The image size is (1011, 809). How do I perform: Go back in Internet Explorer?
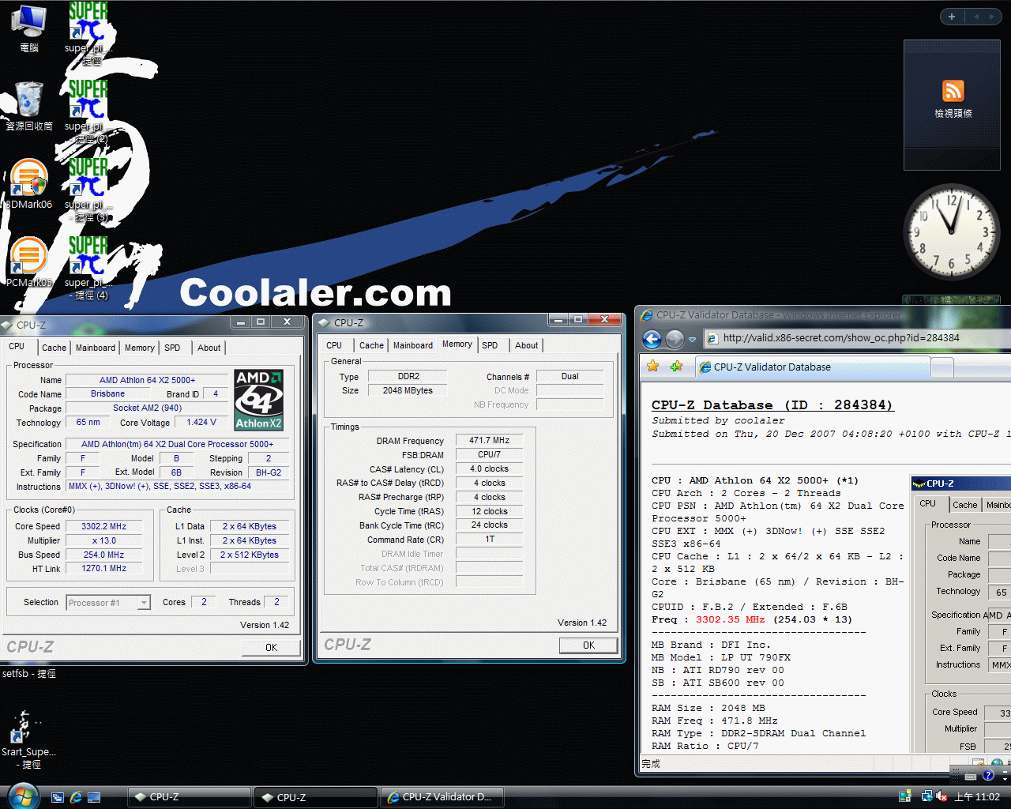coord(652,339)
